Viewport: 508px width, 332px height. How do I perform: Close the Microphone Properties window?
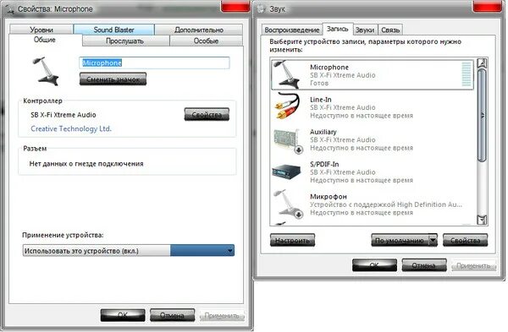tap(235, 6)
